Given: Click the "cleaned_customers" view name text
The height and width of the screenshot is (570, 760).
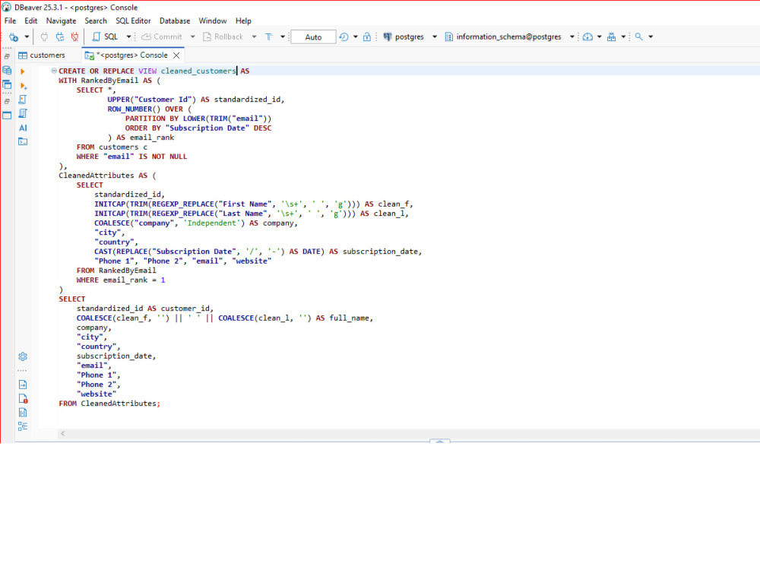Looking at the screenshot, I should (198, 71).
